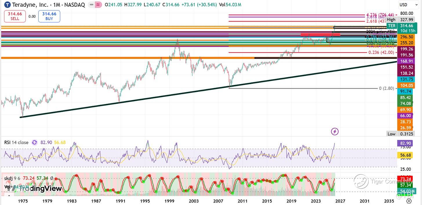
Task: Click the orange 104.05 price label
Action: pyautogui.click(x=406, y=86)
